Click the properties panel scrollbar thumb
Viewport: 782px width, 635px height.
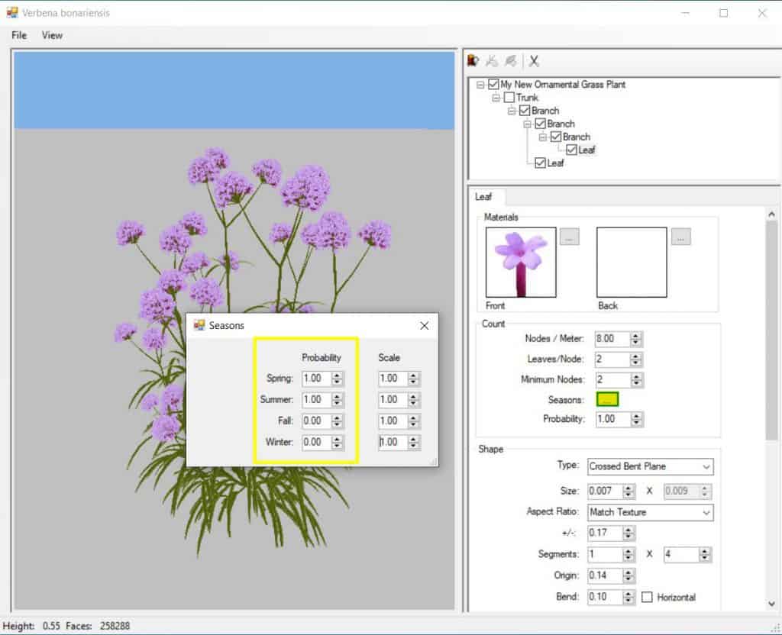771,330
